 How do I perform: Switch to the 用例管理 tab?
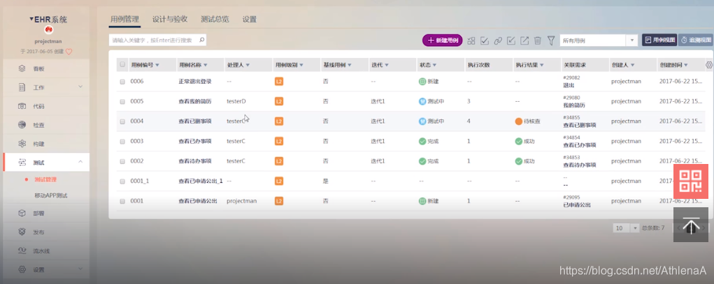[124, 19]
